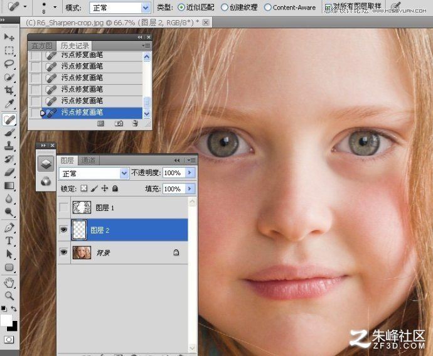Close the R6_Sharpen-crop.jpg document tab
433x356 pixels.
206,23
